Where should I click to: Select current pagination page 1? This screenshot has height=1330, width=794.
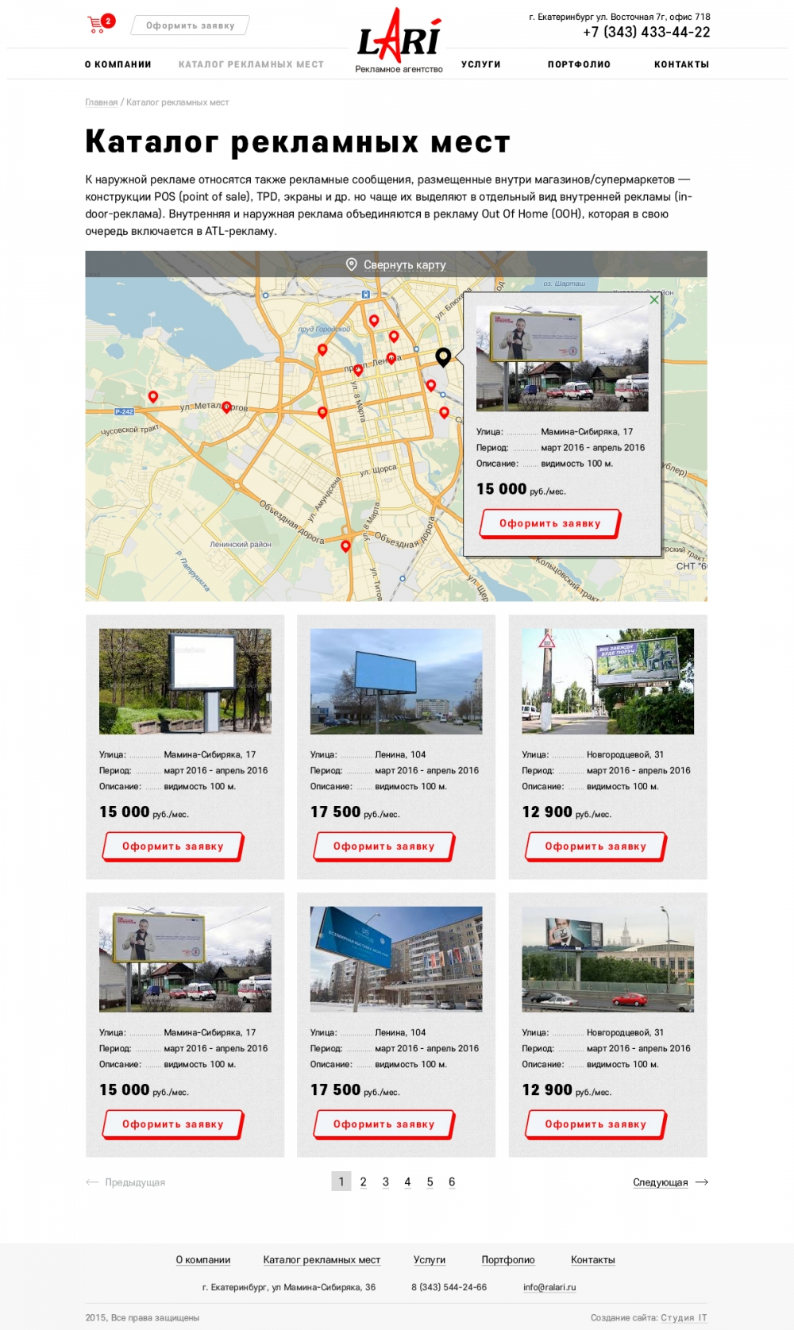341,1182
